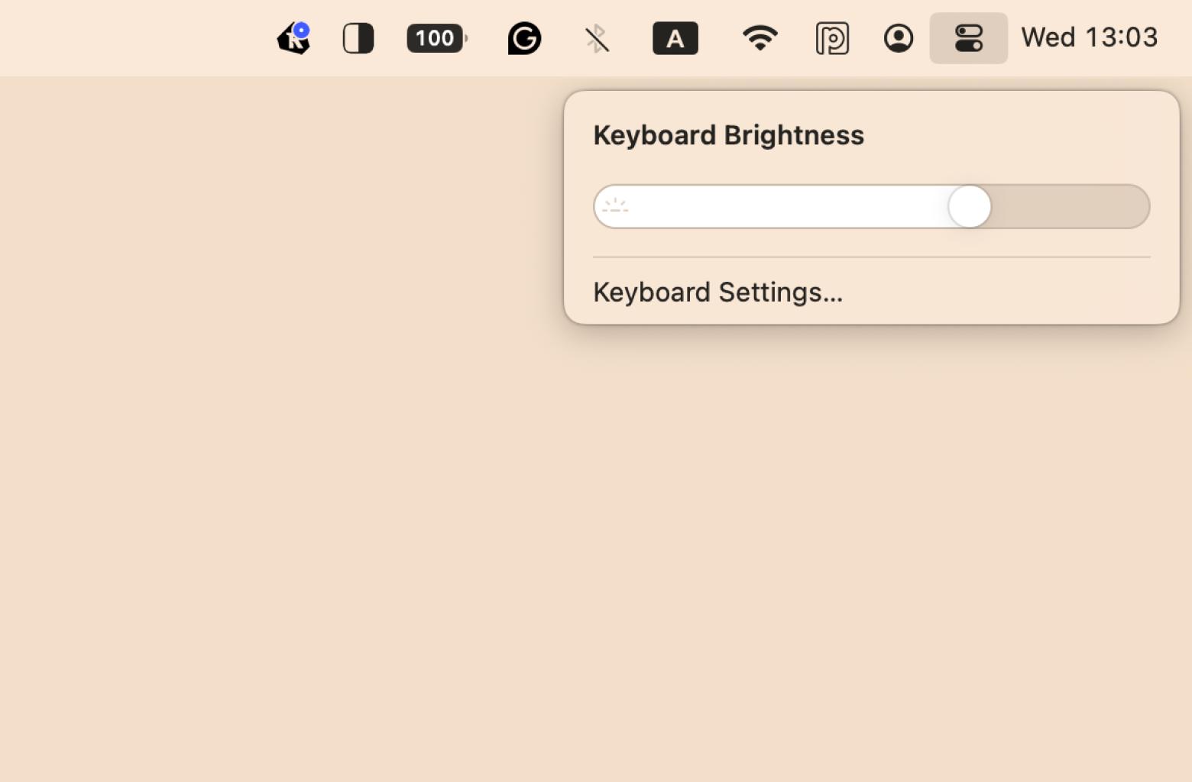Open the Grammarly menu bar icon

point(524,38)
